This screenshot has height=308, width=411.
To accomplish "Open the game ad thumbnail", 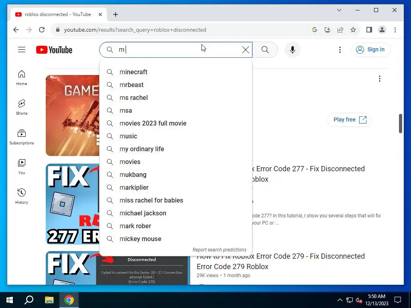I will [x=73, y=115].
